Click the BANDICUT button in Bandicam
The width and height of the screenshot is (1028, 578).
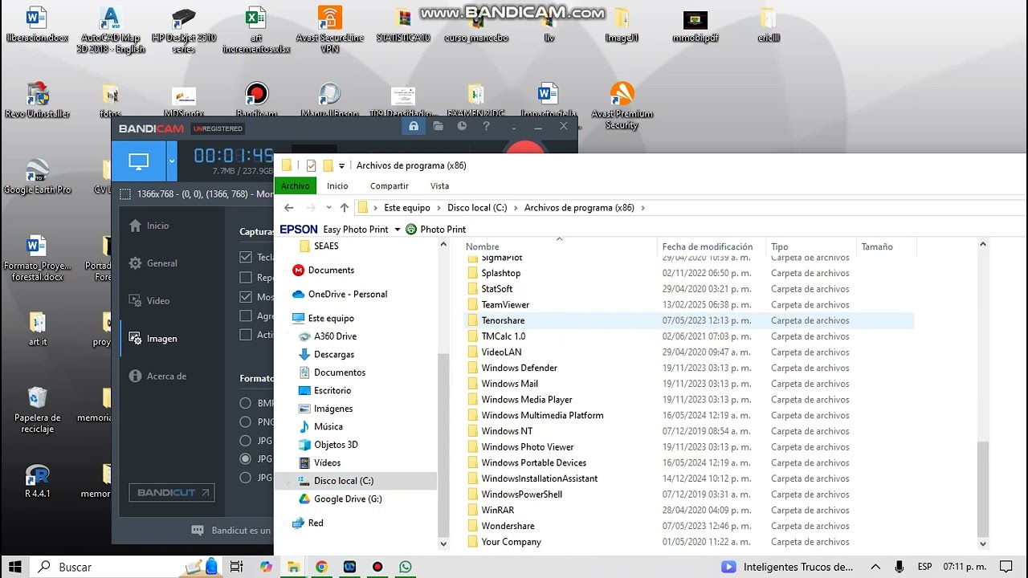coord(172,493)
